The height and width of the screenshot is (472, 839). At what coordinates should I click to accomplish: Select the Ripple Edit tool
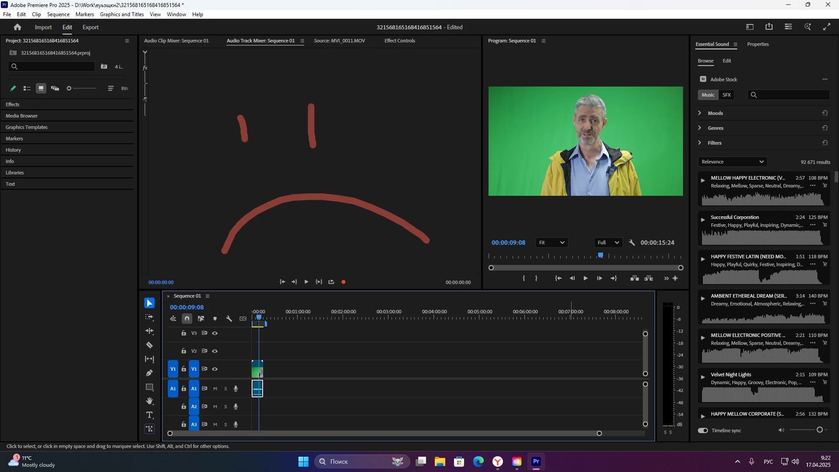149,331
